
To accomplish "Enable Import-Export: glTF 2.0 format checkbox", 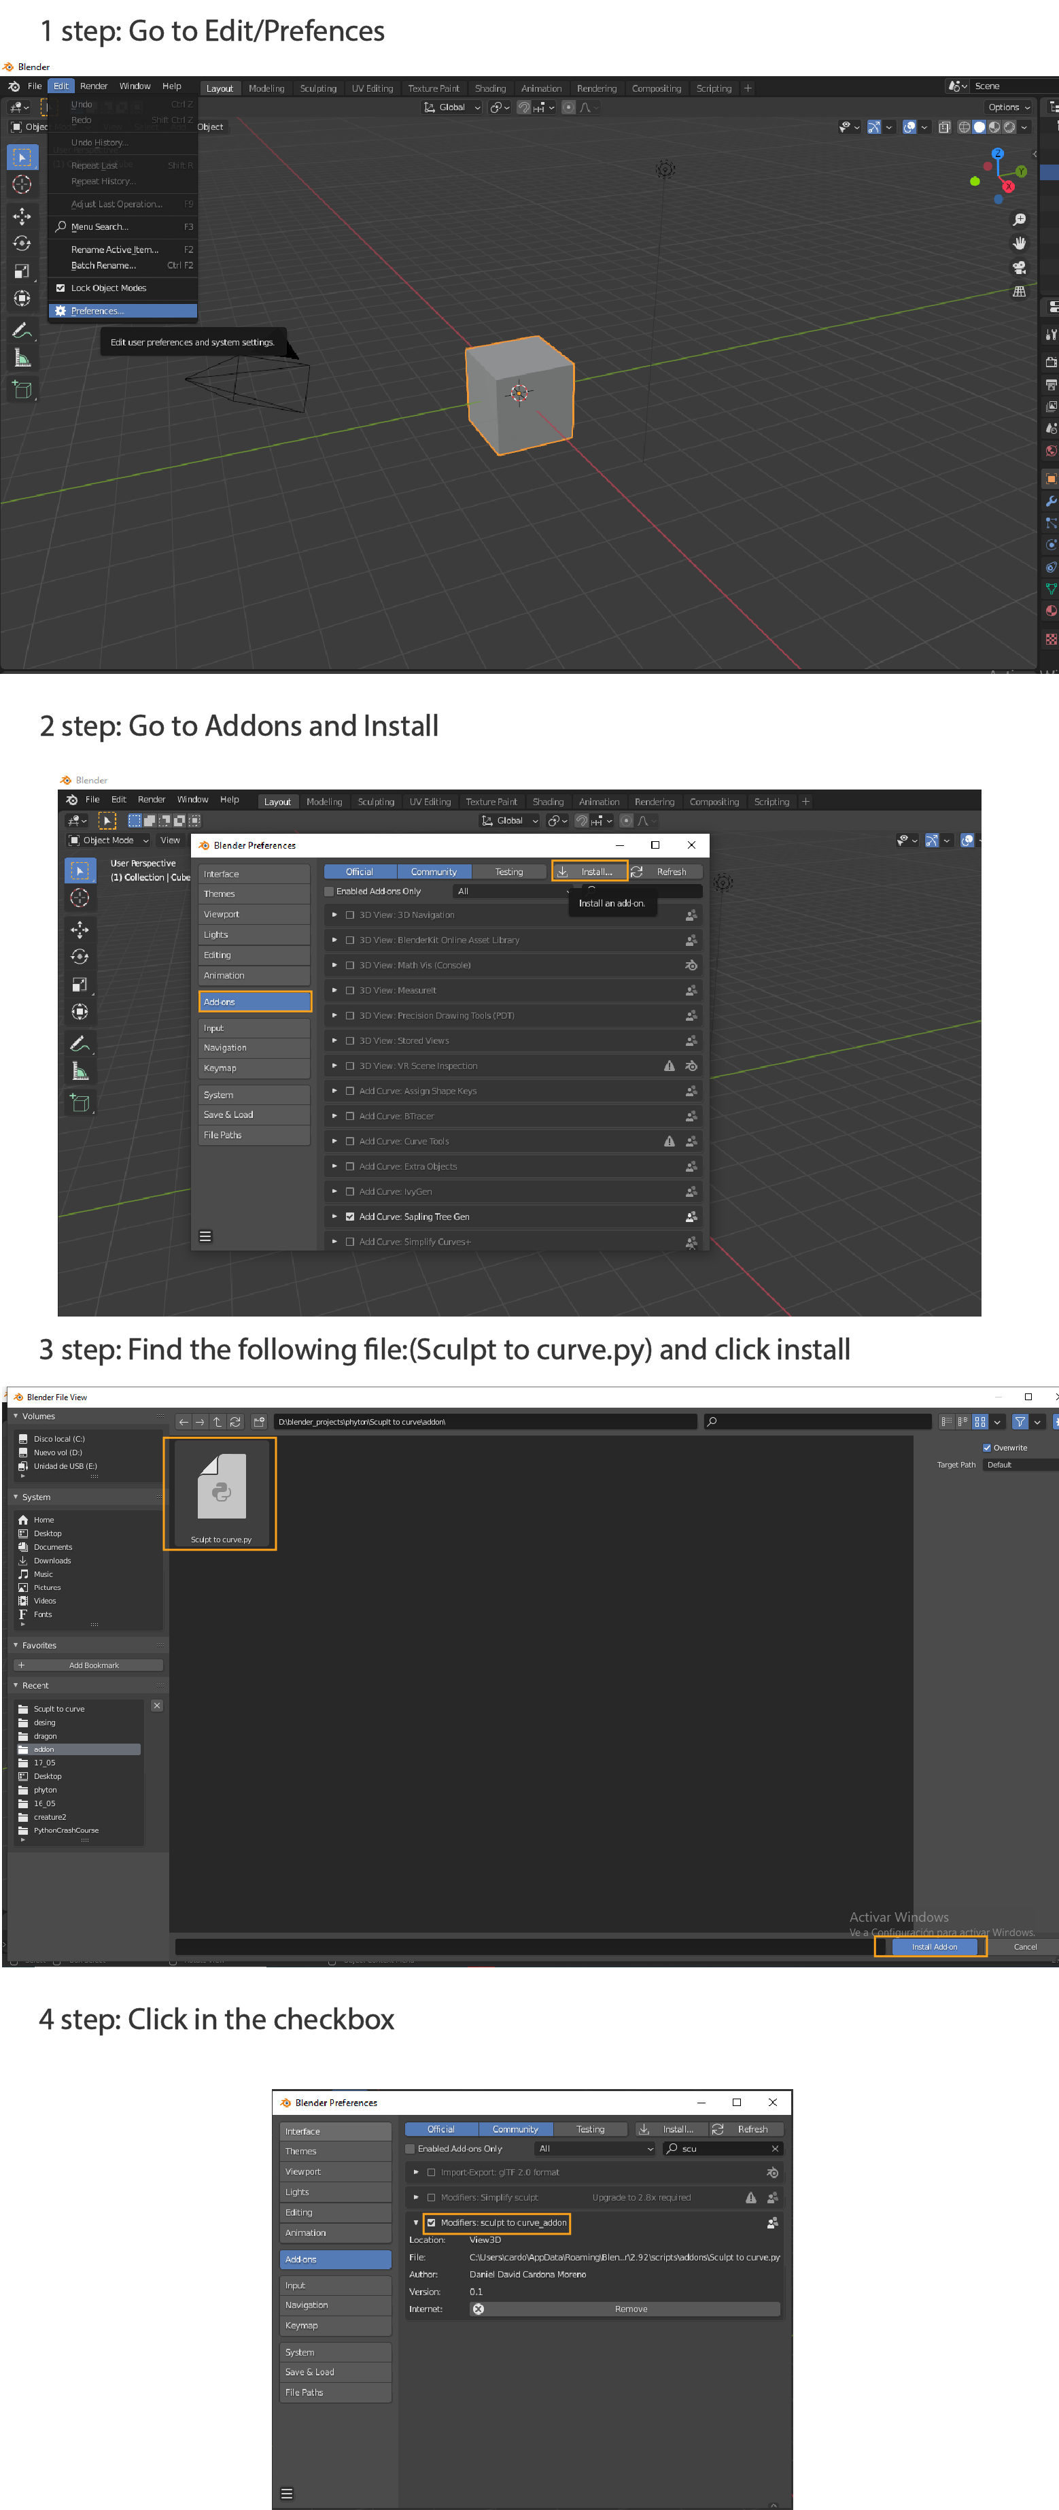I will click(x=432, y=2172).
